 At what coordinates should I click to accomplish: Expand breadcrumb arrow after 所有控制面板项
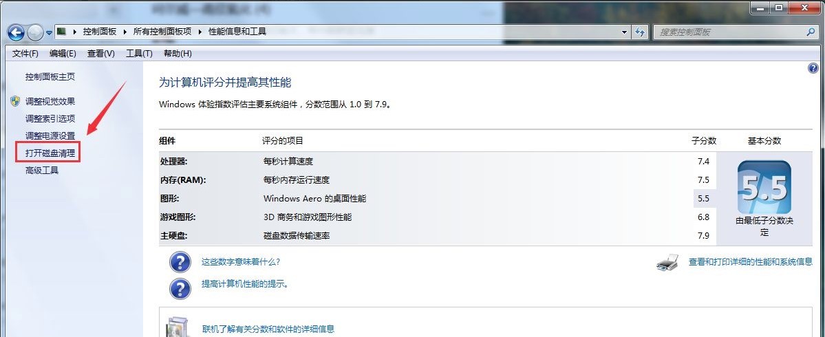(x=201, y=32)
